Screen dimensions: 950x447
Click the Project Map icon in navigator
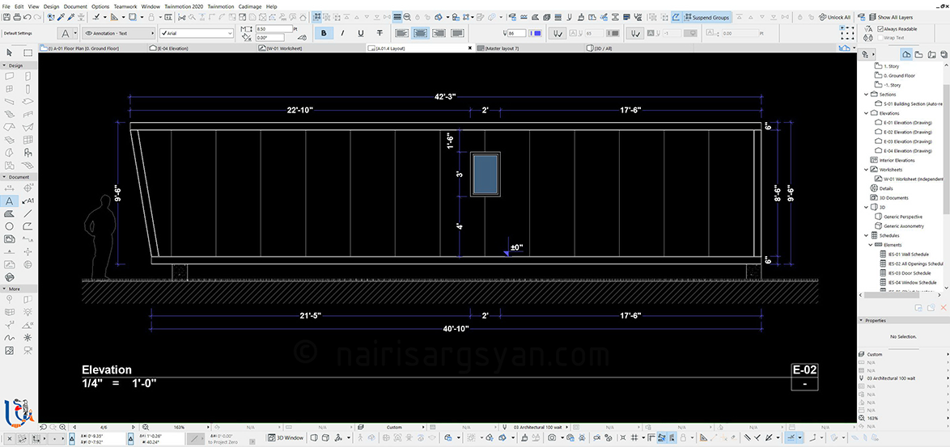tap(906, 55)
